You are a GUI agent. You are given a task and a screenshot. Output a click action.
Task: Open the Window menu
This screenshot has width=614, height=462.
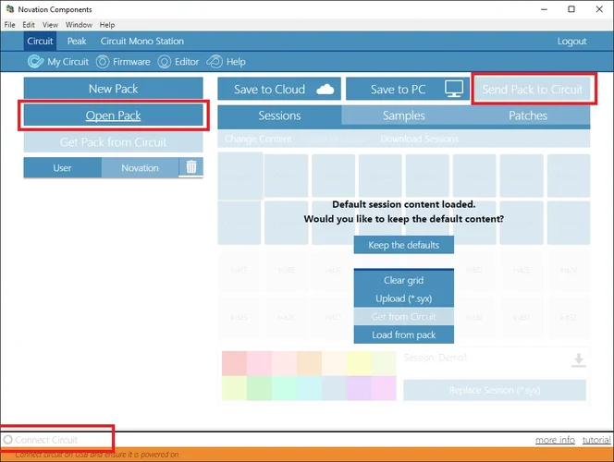(79, 25)
